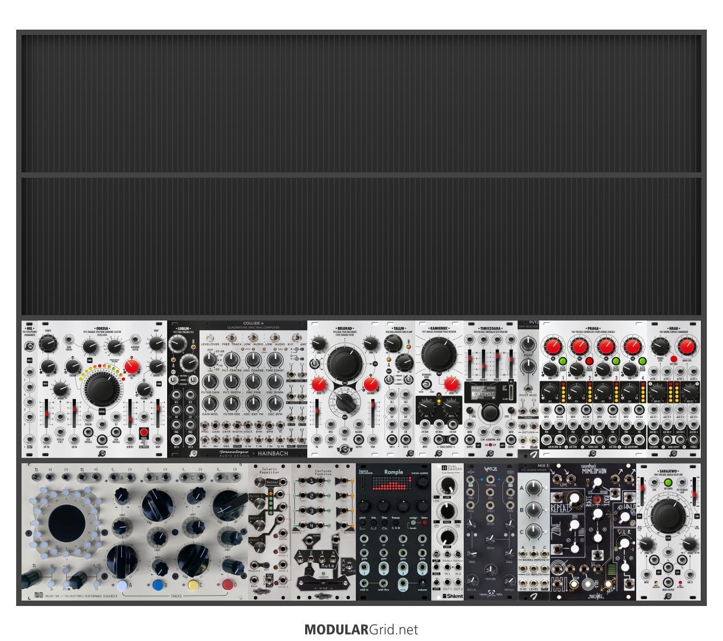Screen dimensions: 723x641
Task: Click Tallin's channel B knob
Action: (404, 362)
